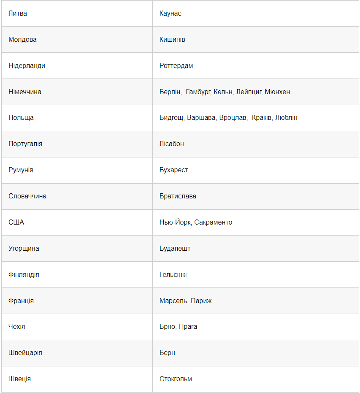Click the США country cell
Screen dimensions: 360x393
tap(16, 222)
